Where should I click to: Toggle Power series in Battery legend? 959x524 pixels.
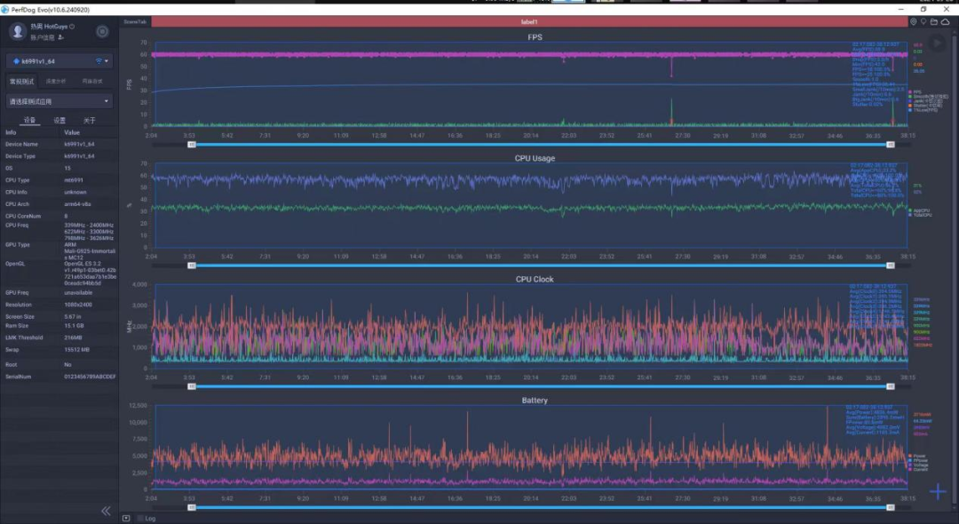(x=918, y=456)
